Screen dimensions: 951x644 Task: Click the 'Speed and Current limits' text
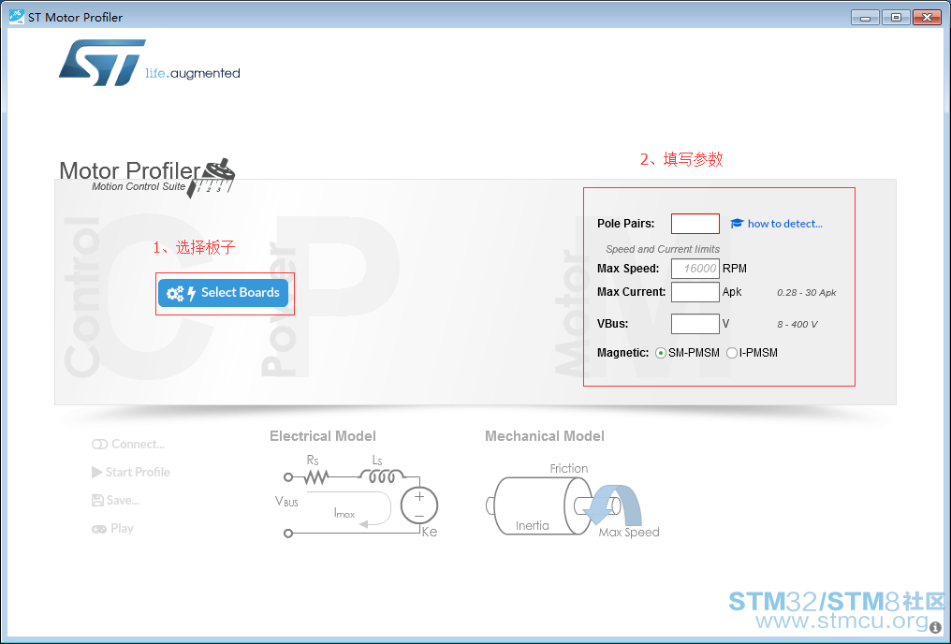click(663, 249)
